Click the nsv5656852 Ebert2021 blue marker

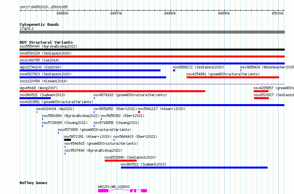point(94,112)
